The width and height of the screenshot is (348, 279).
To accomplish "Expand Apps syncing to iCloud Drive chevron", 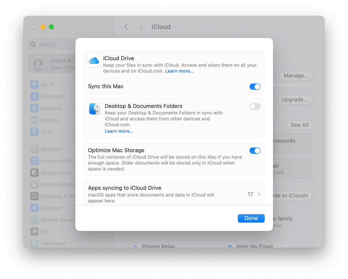I will click(x=259, y=194).
